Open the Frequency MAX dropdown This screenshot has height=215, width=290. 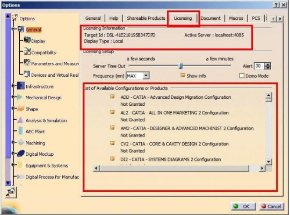click(x=146, y=76)
